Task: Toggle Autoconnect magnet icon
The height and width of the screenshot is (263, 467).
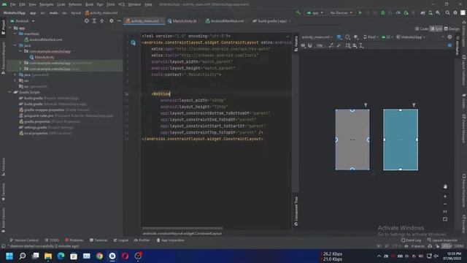Action: click(310, 45)
